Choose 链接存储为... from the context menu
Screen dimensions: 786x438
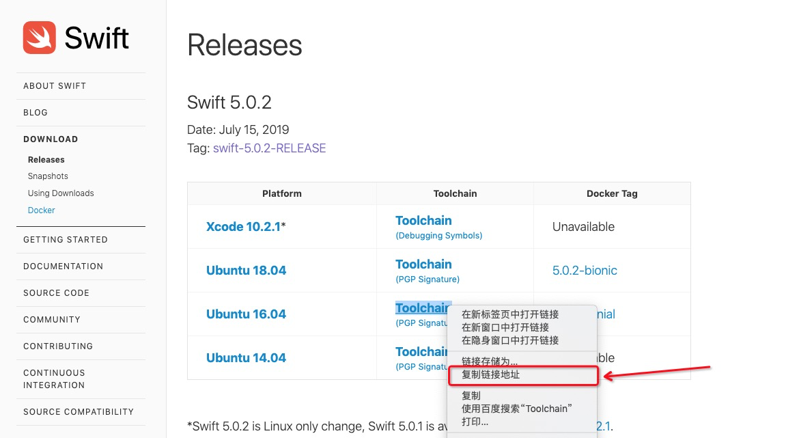[490, 361]
